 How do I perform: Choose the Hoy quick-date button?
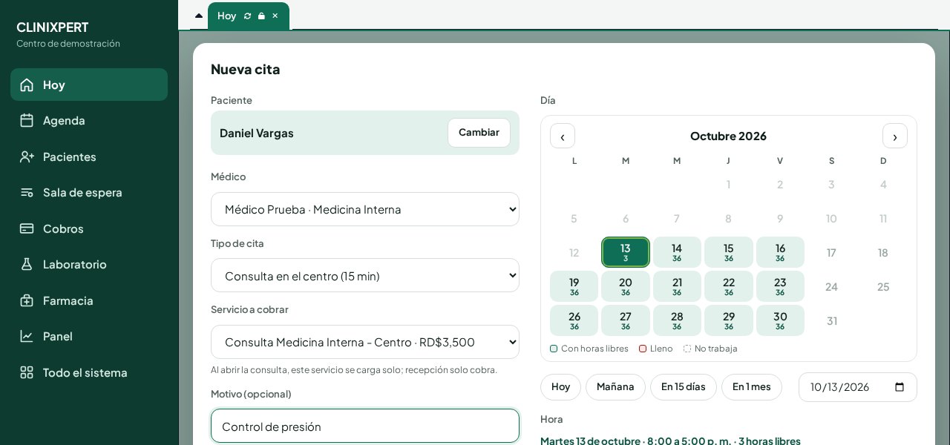(x=561, y=387)
